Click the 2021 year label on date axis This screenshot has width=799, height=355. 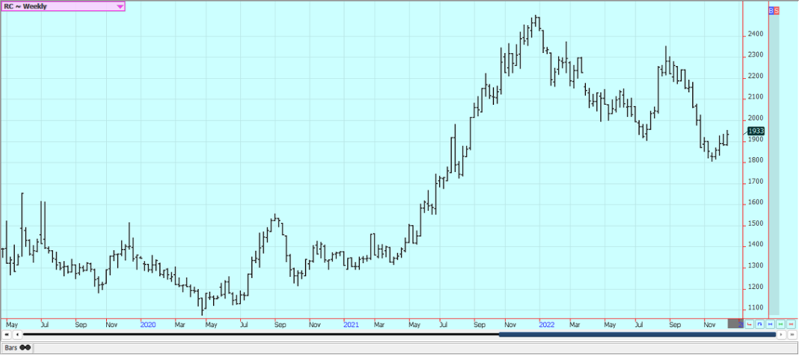click(351, 325)
